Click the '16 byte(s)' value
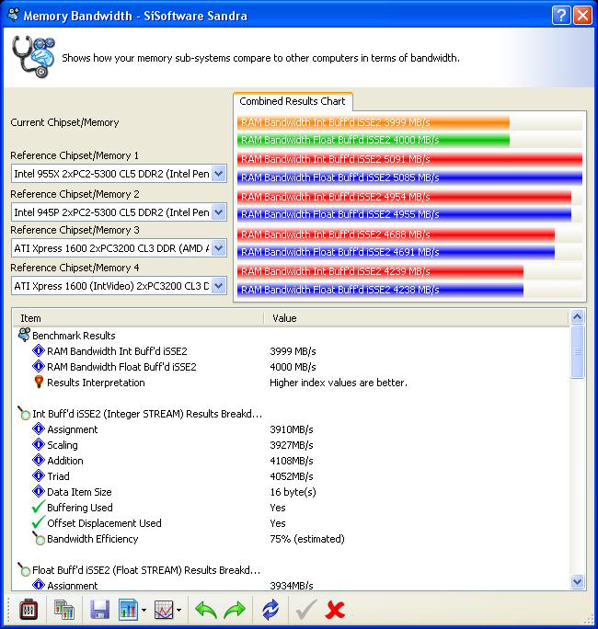This screenshot has height=629, width=598. coord(293,492)
